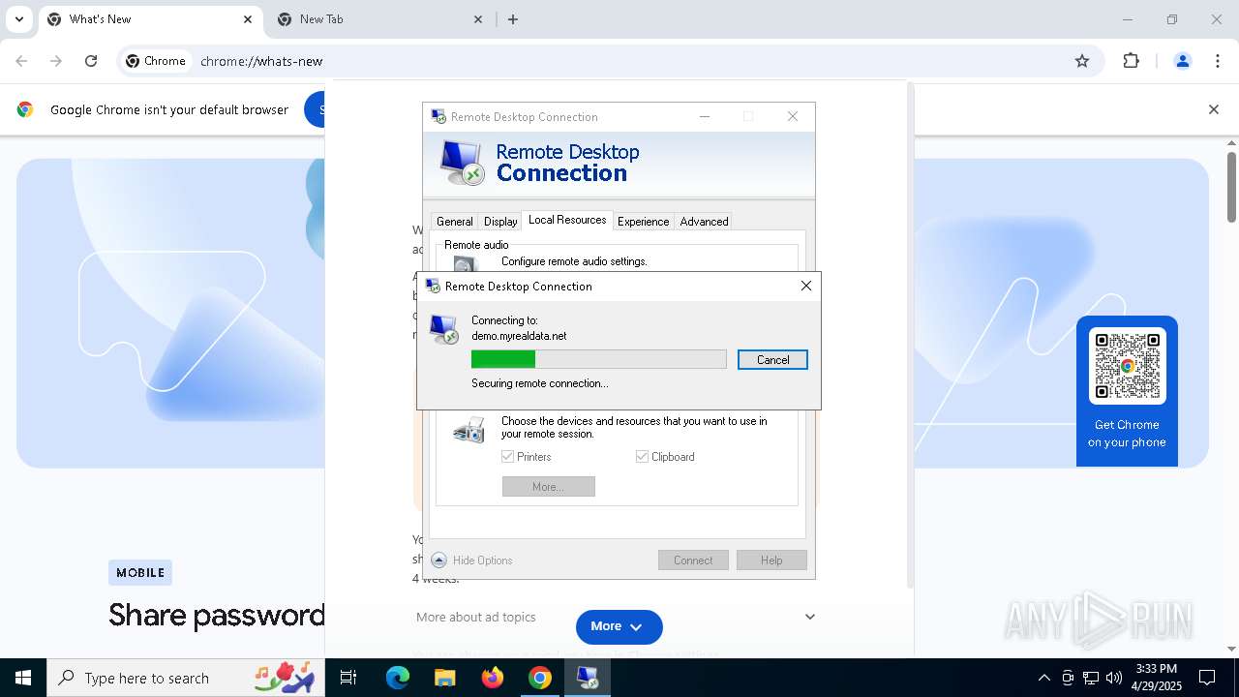Screen dimensions: 1239x697
Task: Open Chrome tab search dropdown
Action: 18,19
